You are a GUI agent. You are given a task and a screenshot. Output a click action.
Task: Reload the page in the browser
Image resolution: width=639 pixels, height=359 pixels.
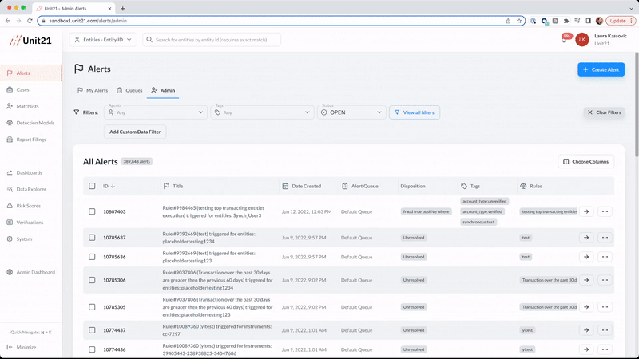point(30,21)
